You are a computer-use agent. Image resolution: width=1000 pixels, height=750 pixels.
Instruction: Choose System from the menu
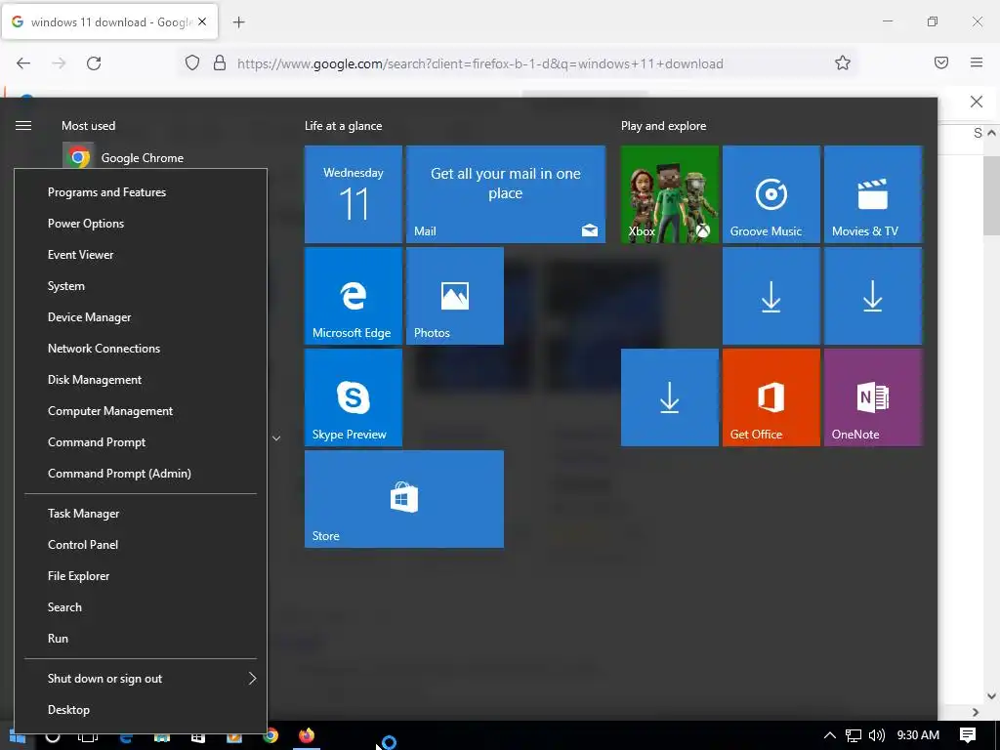141,286
